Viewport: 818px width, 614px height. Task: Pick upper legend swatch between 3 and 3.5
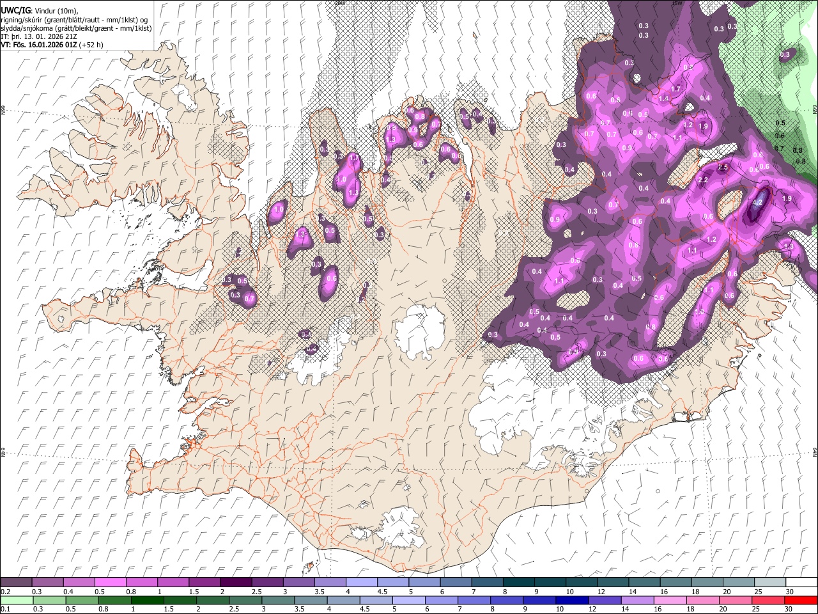point(298,583)
